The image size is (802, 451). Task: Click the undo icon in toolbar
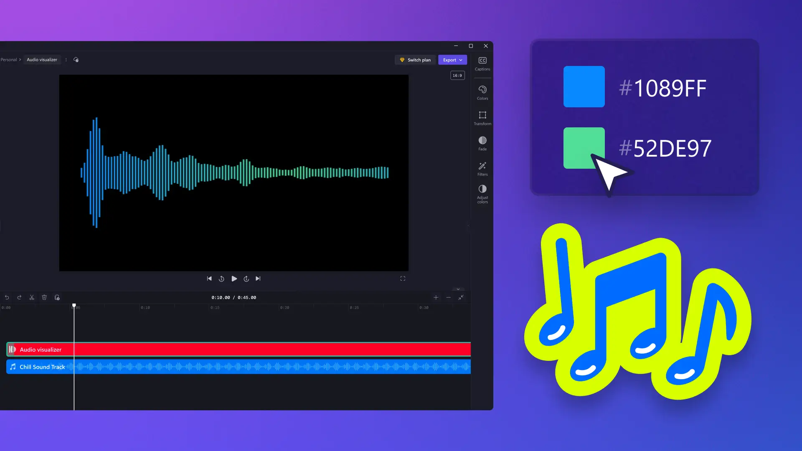tap(6, 297)
